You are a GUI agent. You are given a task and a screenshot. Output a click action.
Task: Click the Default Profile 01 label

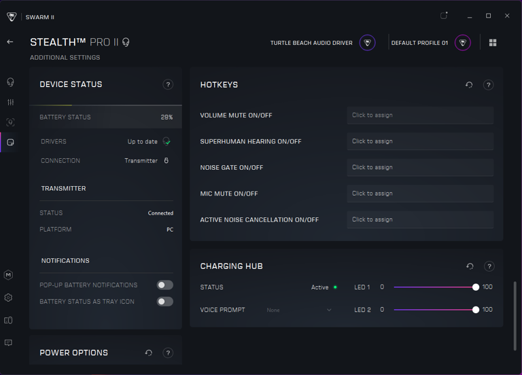(419, 43)
